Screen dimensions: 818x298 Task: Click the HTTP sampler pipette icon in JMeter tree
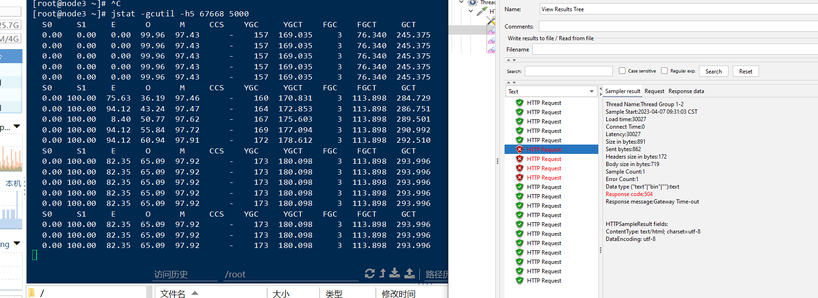click(x=482, y=11)
